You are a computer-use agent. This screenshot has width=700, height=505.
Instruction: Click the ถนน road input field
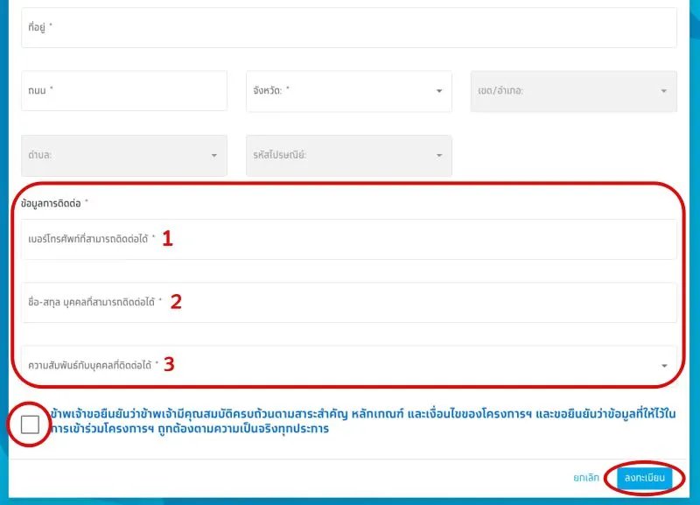[123, 91]
